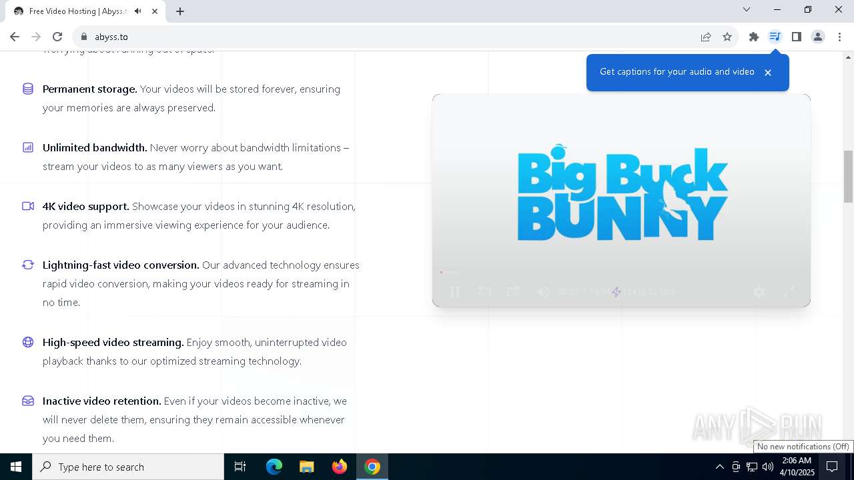854x480 pixels.
Task: Click the Permanent storage database icon
Action: (x=28, y=89)
